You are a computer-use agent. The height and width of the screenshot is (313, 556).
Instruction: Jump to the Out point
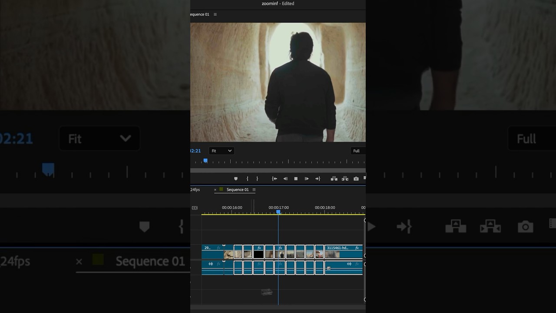[318, 179]
